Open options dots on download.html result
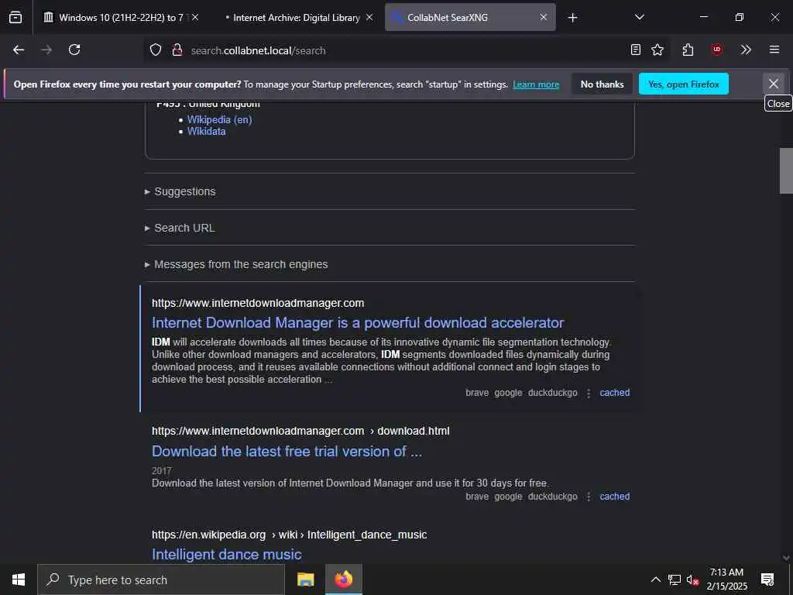 (x=589, y=497)
